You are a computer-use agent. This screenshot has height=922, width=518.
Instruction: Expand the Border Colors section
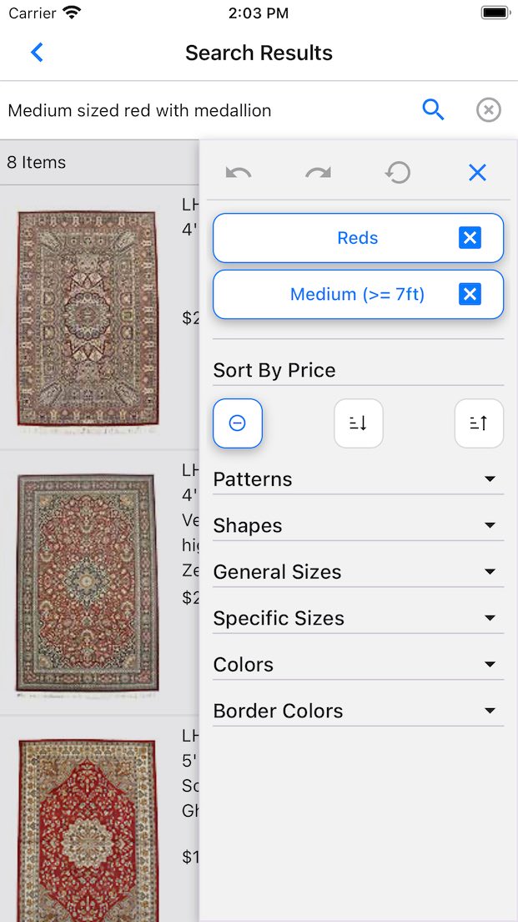coord(358,711)
